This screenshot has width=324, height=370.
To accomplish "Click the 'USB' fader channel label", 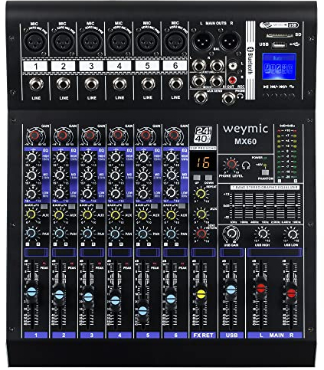I will point(231,335).
